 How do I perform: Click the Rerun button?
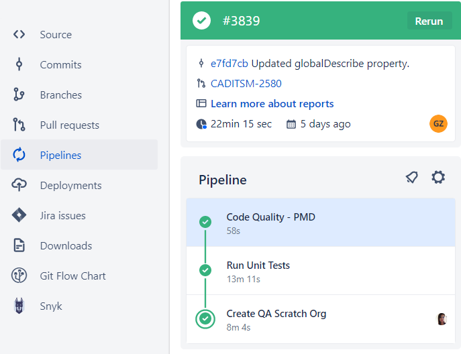(429, 21)
